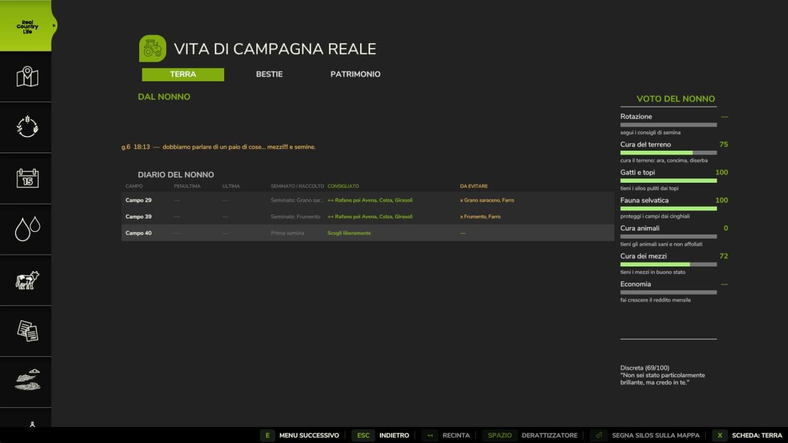Click the VOTO DEL NONNO heading

click(x=676, y=98)
